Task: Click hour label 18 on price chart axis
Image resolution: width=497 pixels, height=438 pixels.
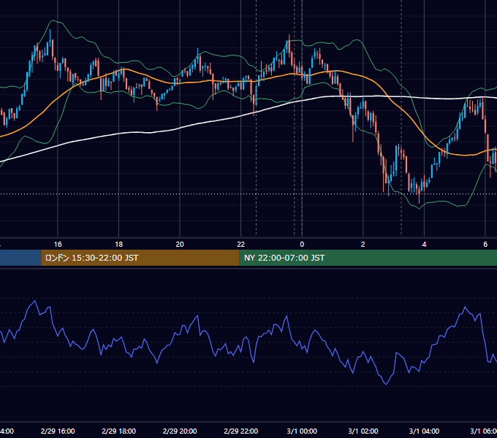Action: coord(119,245)
